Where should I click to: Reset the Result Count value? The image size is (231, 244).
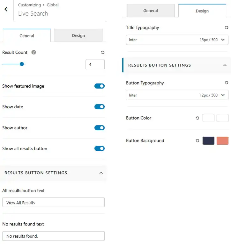click(102, 53)
